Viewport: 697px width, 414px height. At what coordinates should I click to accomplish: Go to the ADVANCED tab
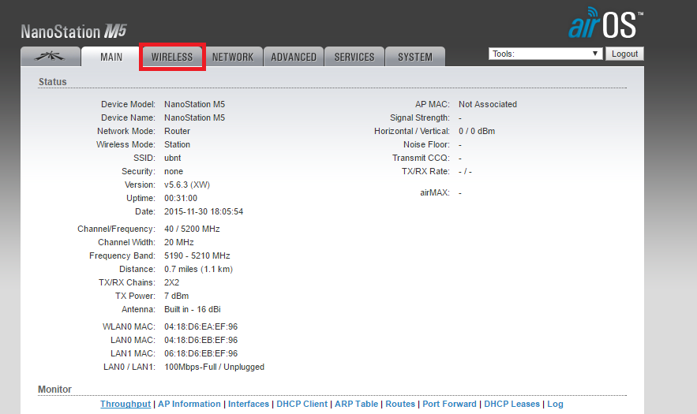coord(294,57)
